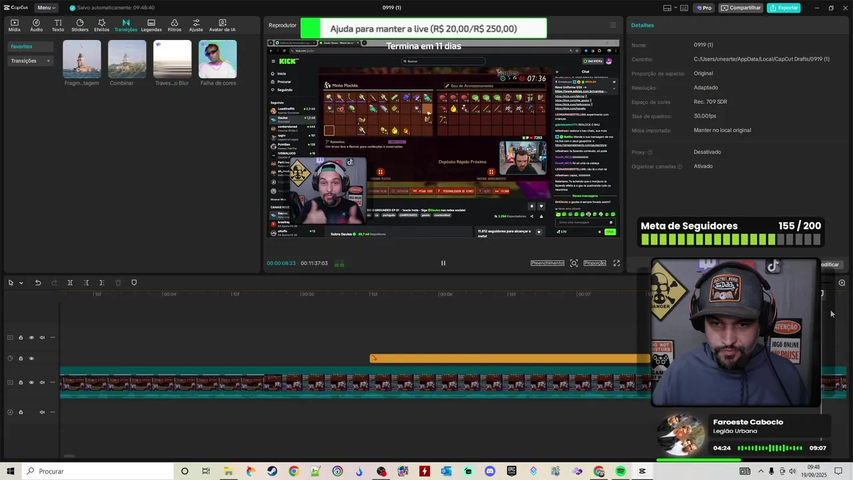Choose the Falha de cores transition thumbnail

(218, 59)
